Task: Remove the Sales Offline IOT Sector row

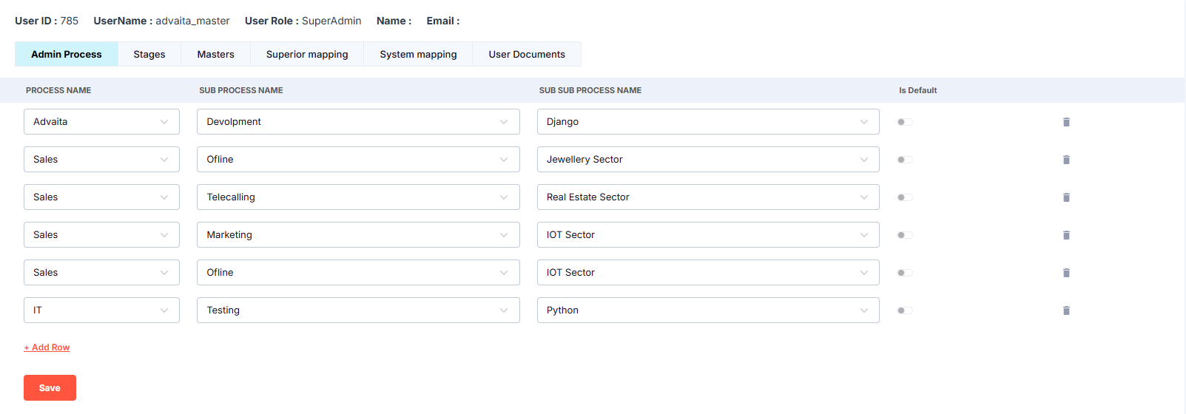Action: point(1066,273)
